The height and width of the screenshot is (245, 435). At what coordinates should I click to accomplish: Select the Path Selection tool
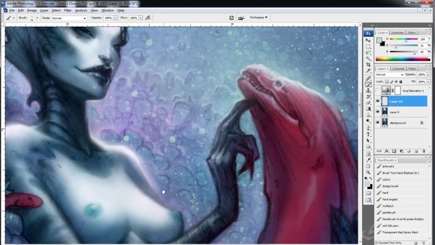coord(368,141)
